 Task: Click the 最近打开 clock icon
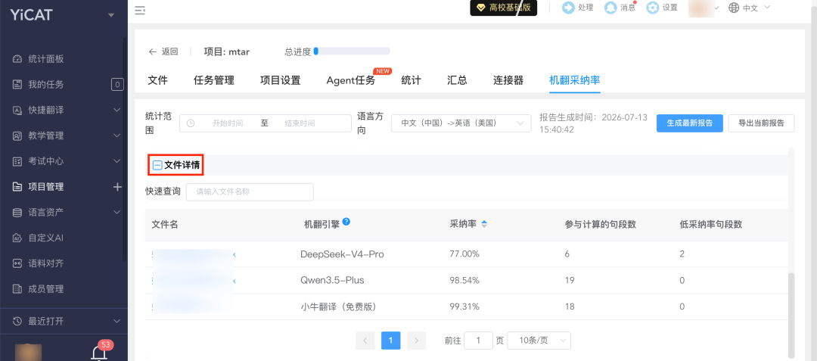17,321
